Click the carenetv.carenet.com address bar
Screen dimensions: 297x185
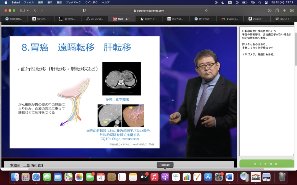coord(148,10)
